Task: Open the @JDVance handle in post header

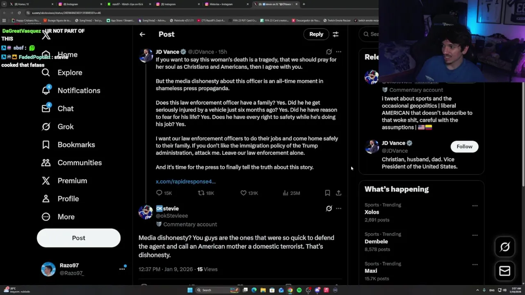Action: [x=201, y=52]
